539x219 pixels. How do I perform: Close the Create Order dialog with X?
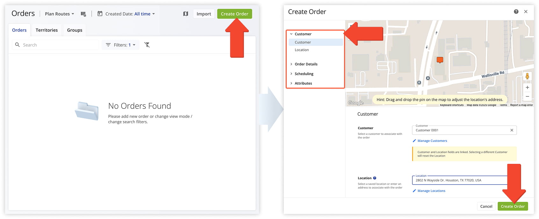point(526,12)
